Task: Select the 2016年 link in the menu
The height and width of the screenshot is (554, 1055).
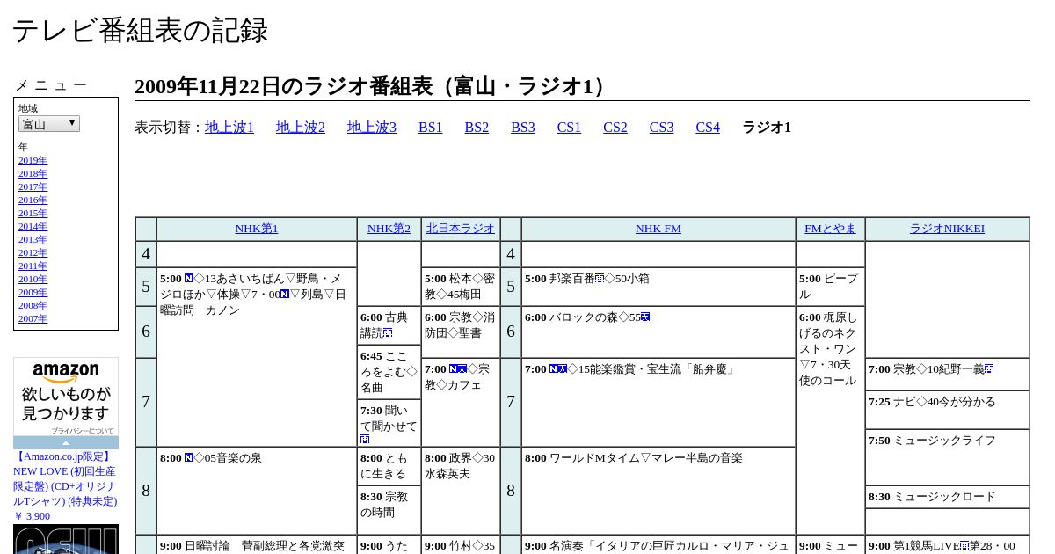Action: click(x=33, y=200)
